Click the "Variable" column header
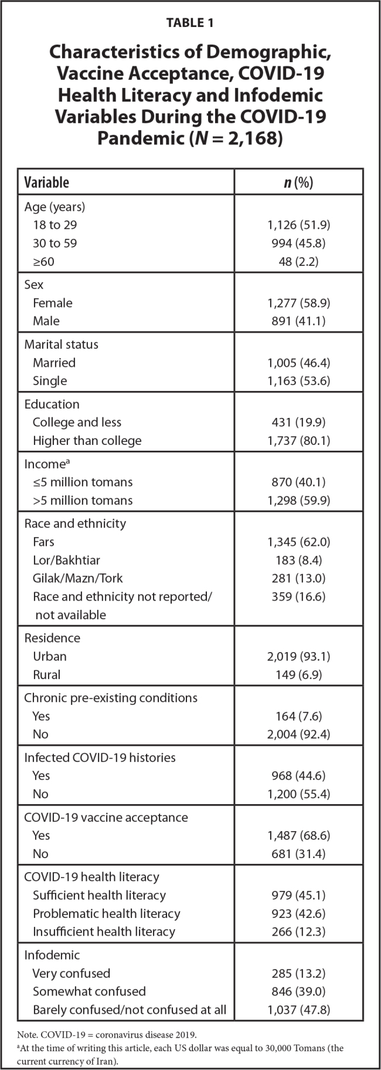The height and width of the screenshot is (1070, 381). 46,182
